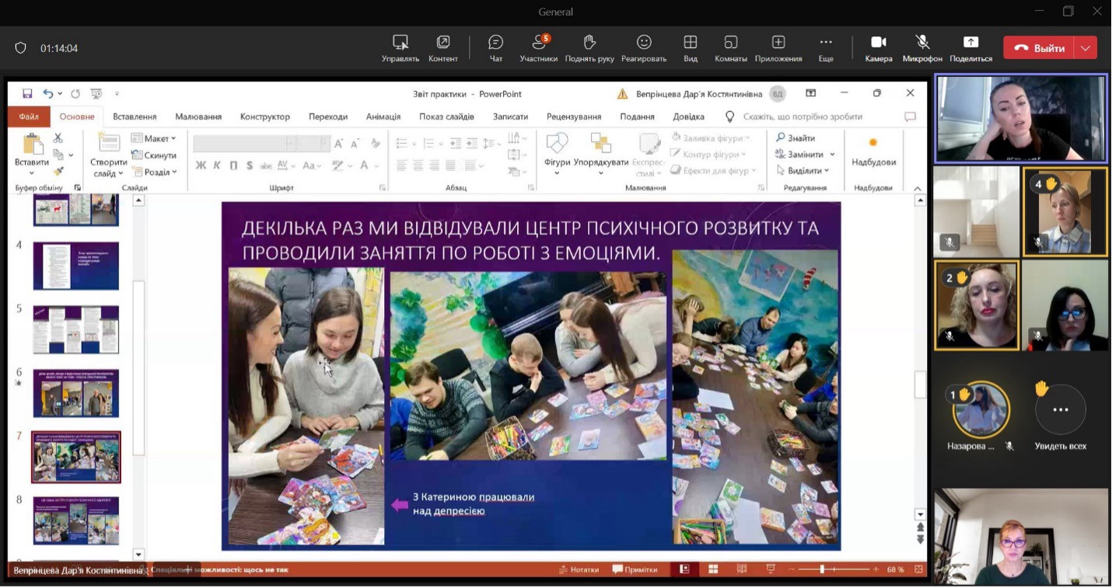Open the More actions menu

coord(826,47)
